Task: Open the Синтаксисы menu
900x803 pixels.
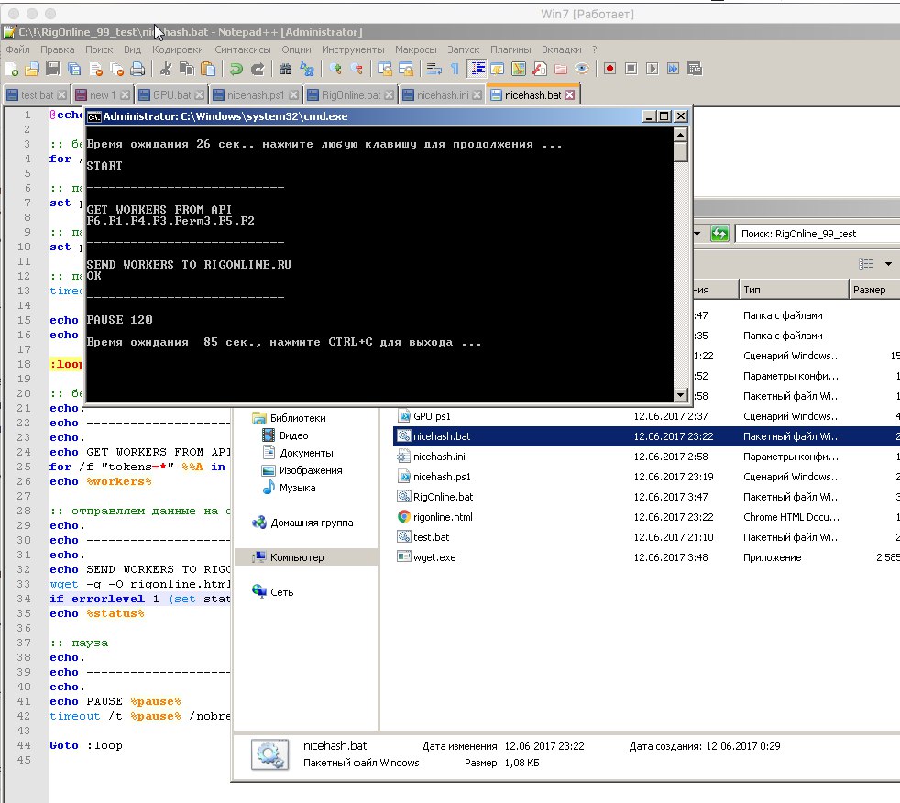Action: 243,49
